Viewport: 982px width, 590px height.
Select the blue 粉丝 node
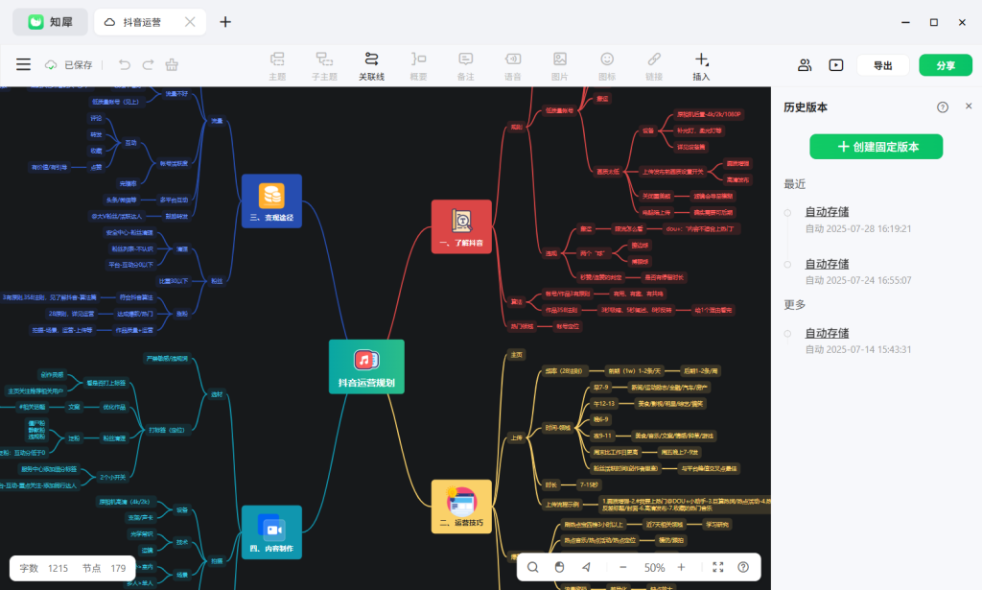[217, 281]
